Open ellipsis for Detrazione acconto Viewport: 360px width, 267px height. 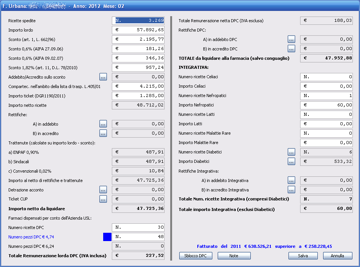[103, 190]
